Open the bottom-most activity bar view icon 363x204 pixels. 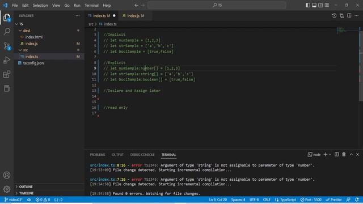coord(7,88)
